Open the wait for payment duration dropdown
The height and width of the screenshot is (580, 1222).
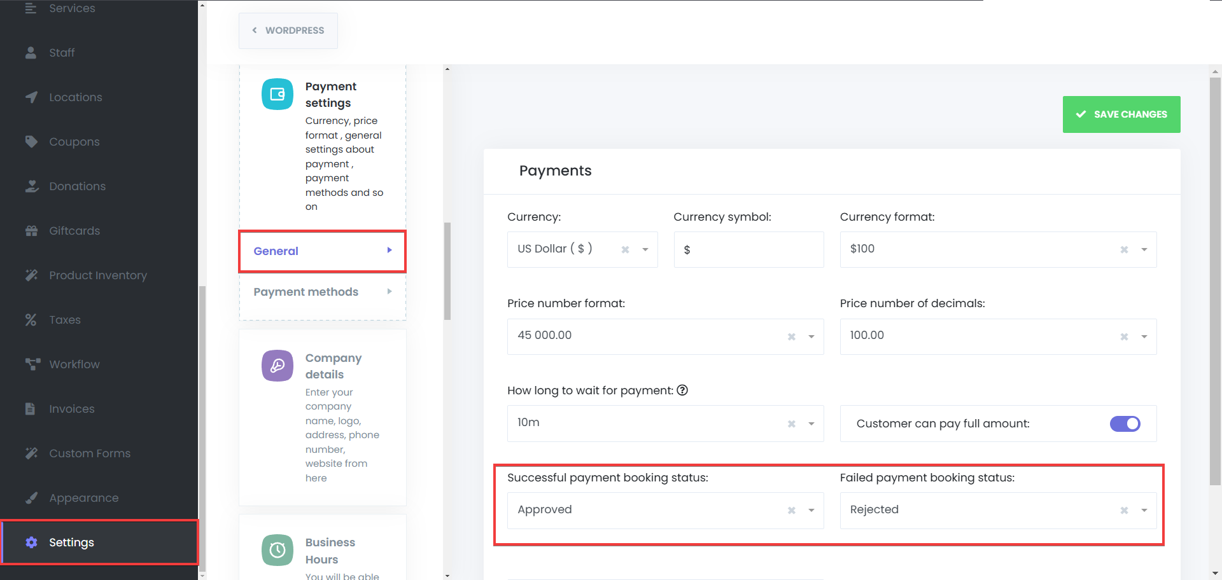(811, 424)
